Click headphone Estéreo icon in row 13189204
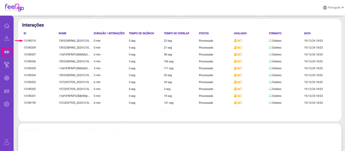This screenshot has height=151, width=345. 270,75
